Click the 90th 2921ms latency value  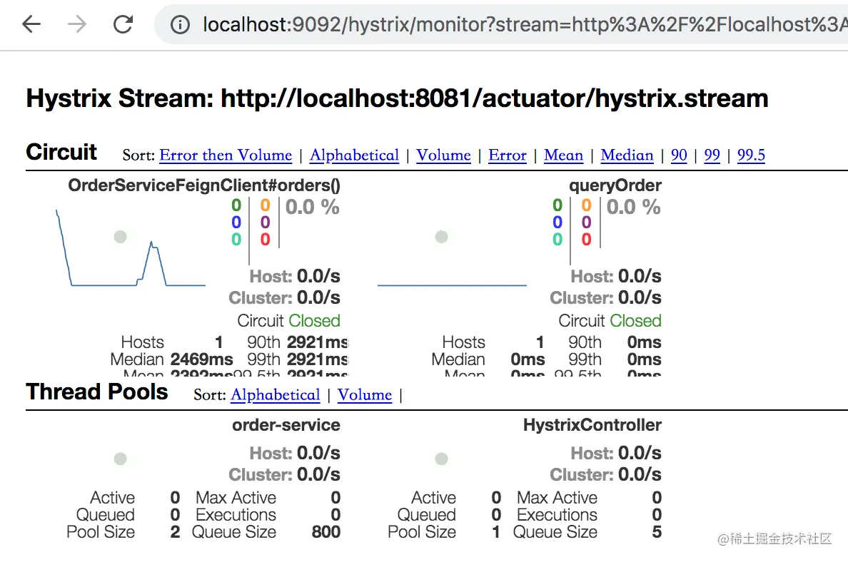coord(318,342)
